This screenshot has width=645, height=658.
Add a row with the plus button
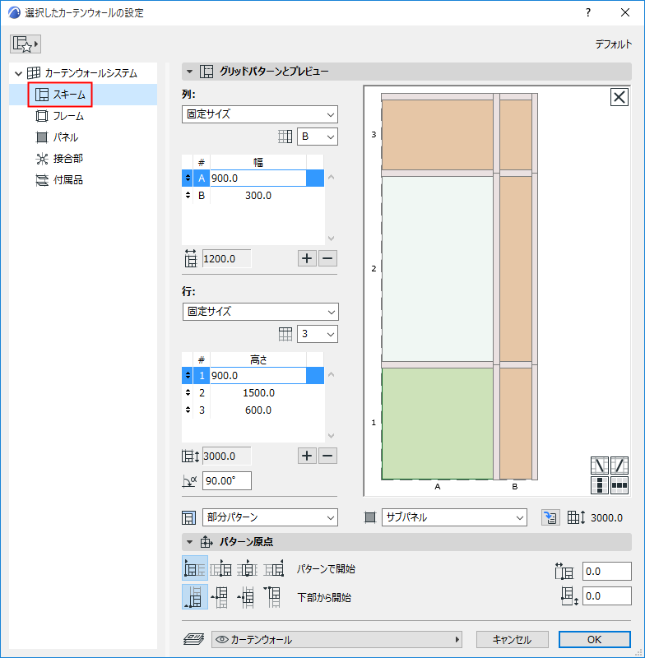pyautogui.click(x=307, y=456)
